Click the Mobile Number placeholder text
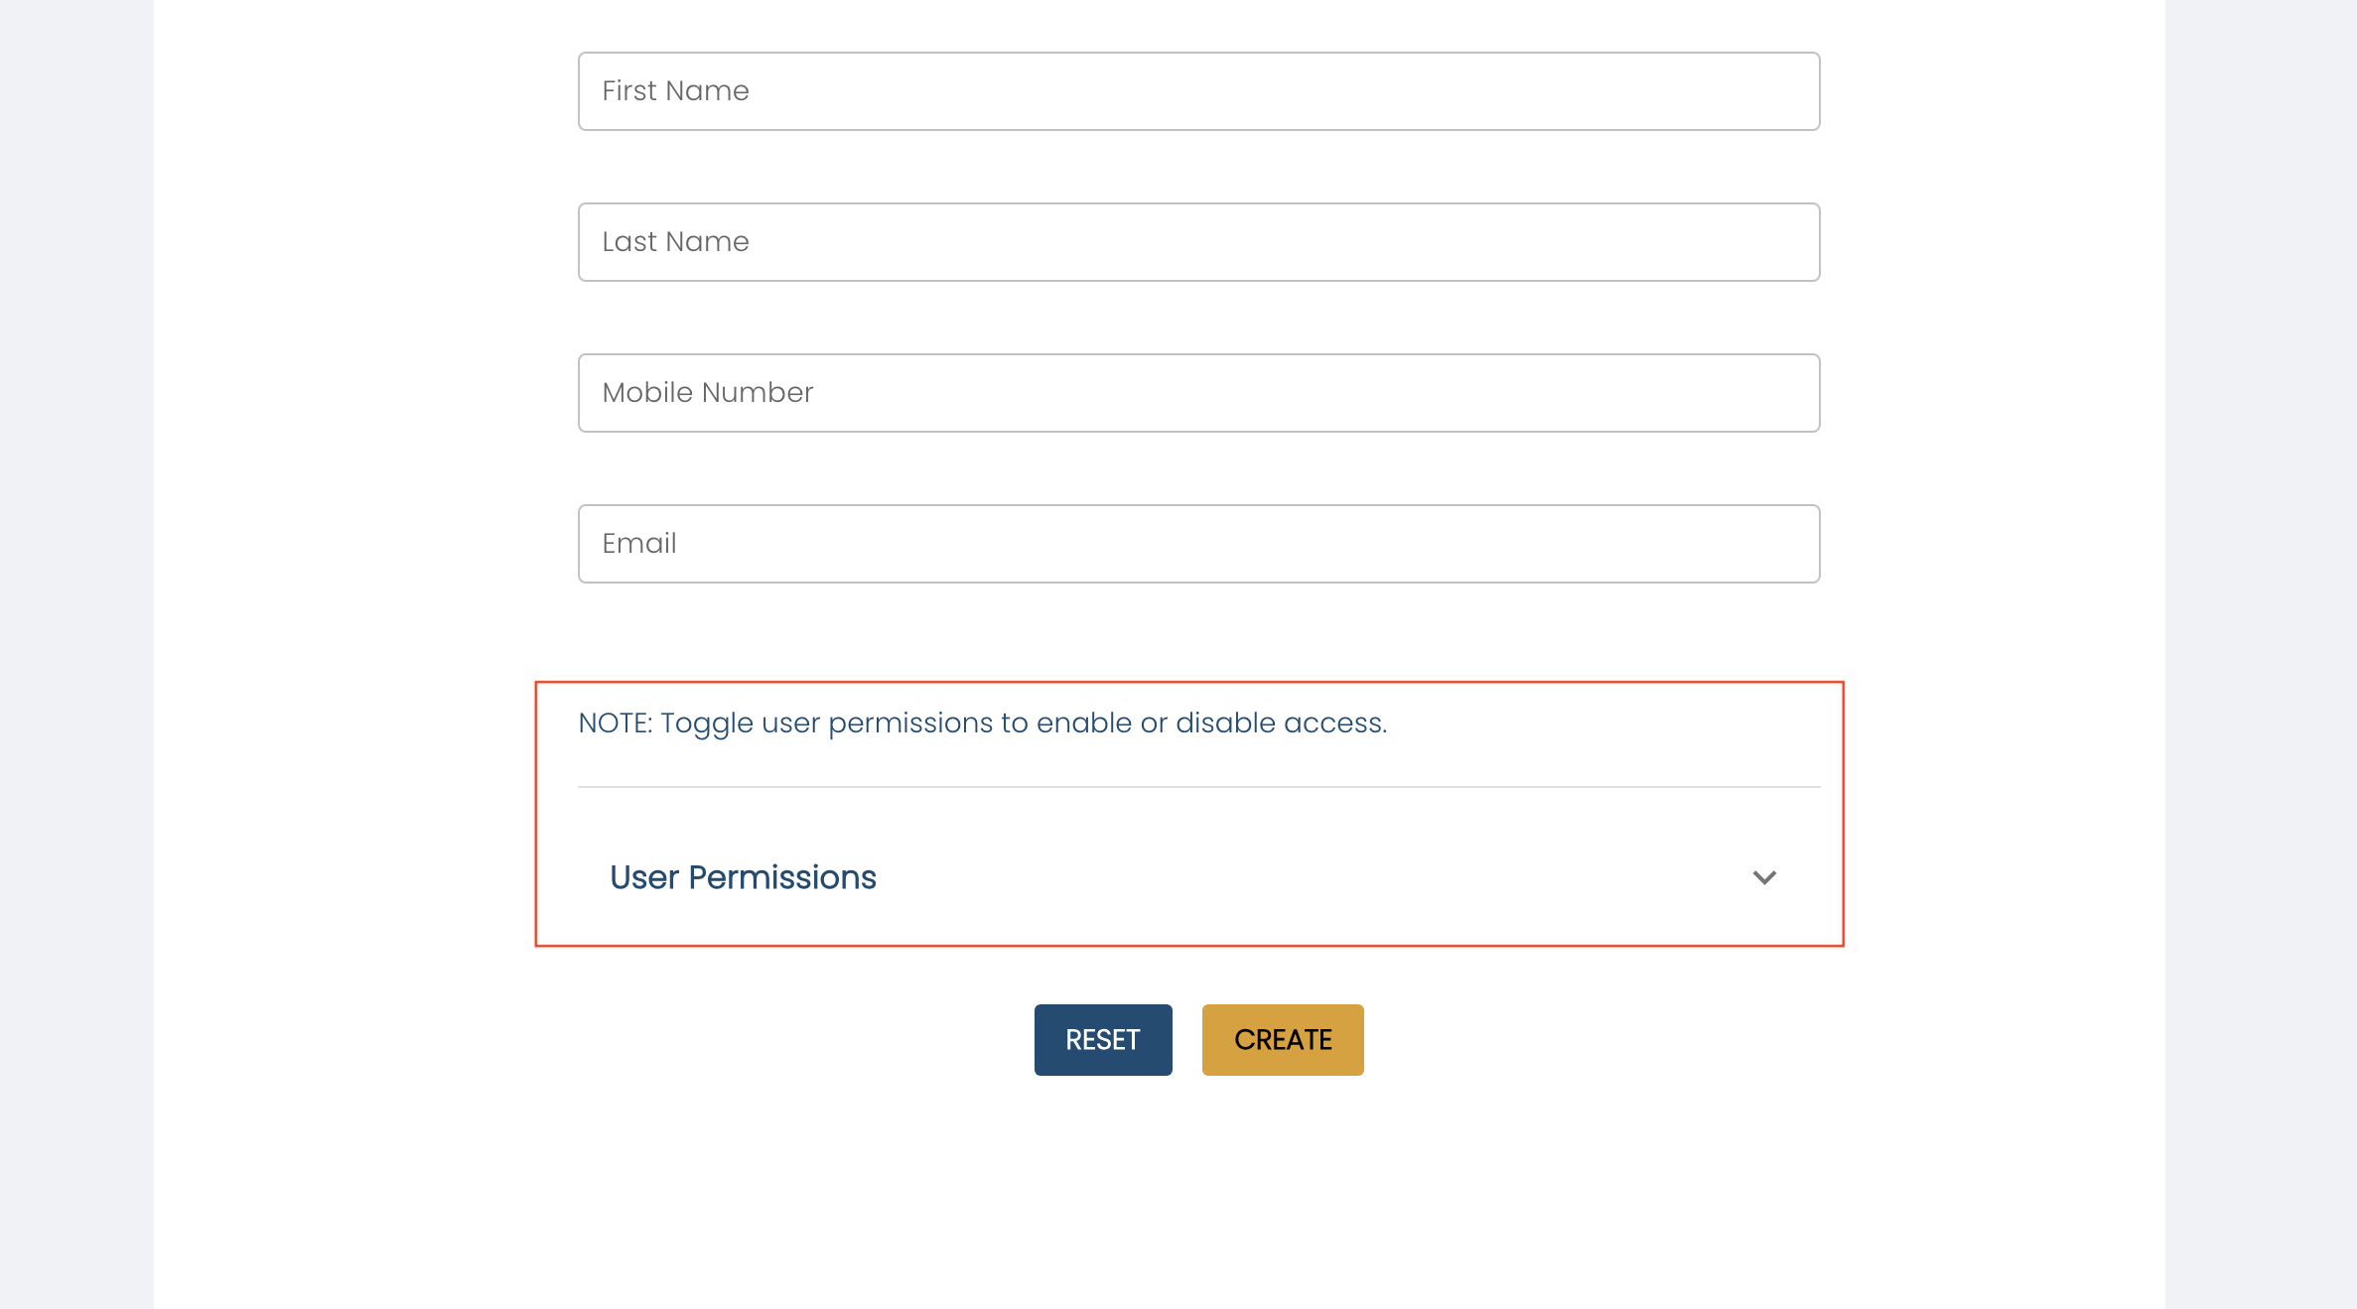The image size is (2357, 1309). [707, 393]
